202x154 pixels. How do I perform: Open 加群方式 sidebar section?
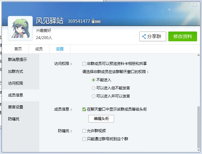[x=21, y=72]
